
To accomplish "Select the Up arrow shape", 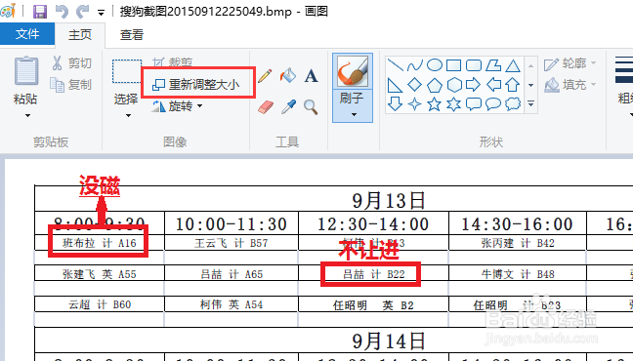I will [513, 85].
